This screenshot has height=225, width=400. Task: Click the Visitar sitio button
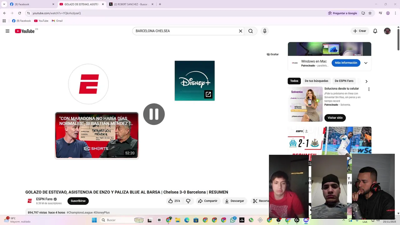coord(335,118)
